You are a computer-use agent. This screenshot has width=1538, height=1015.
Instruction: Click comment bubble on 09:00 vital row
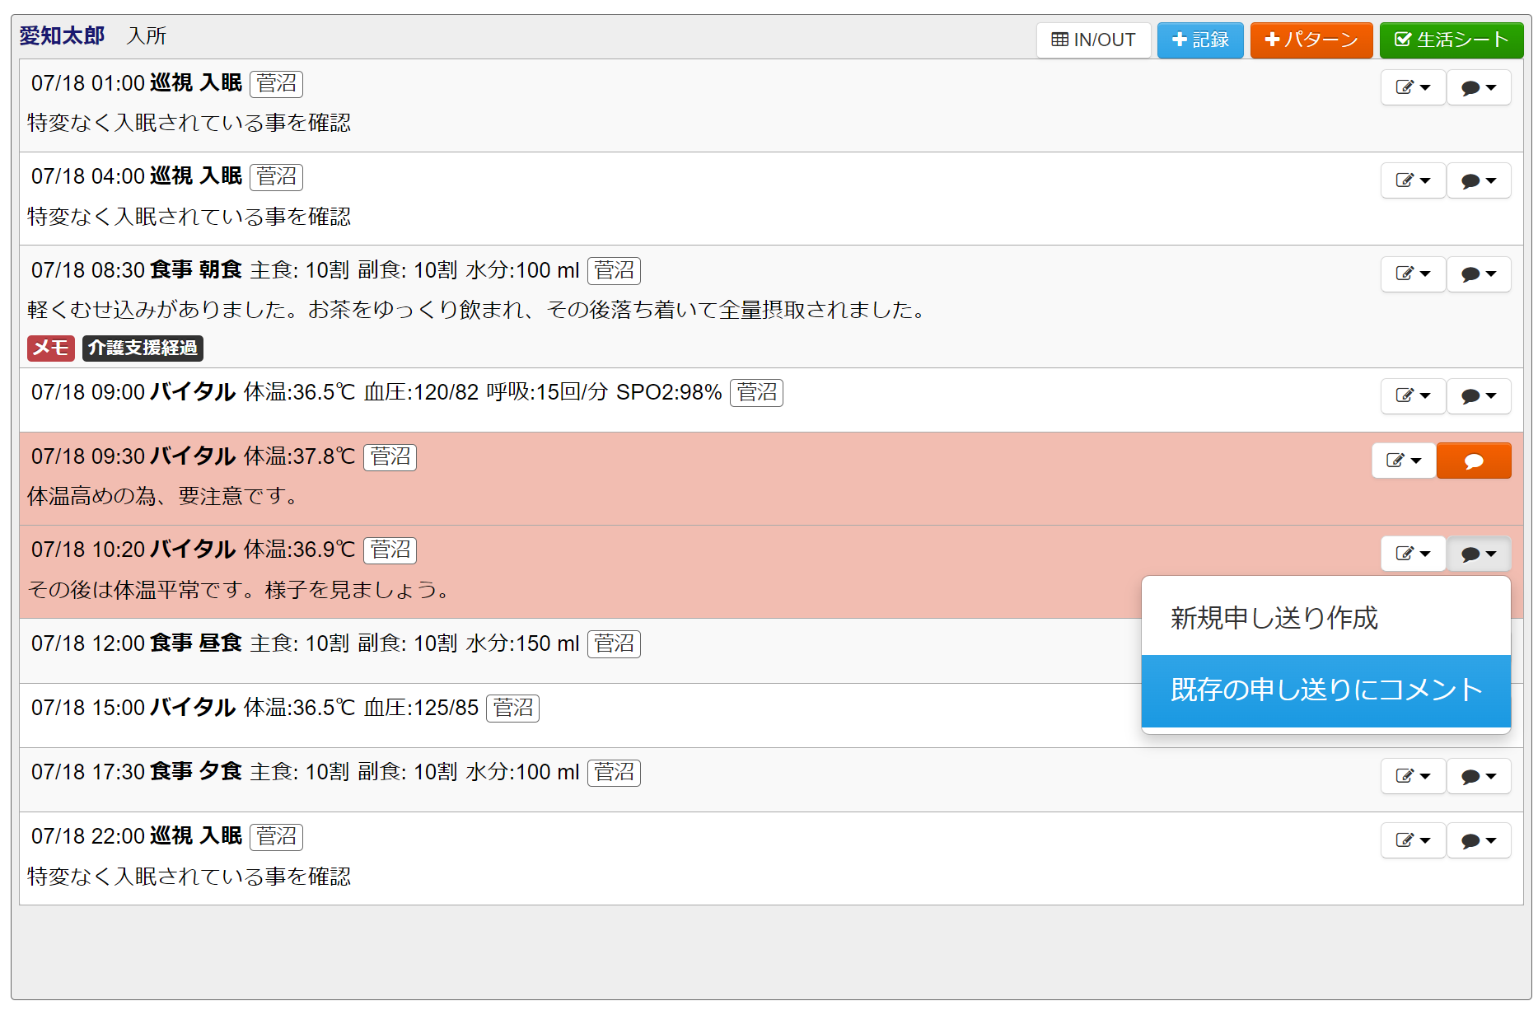coord(1479,395)
